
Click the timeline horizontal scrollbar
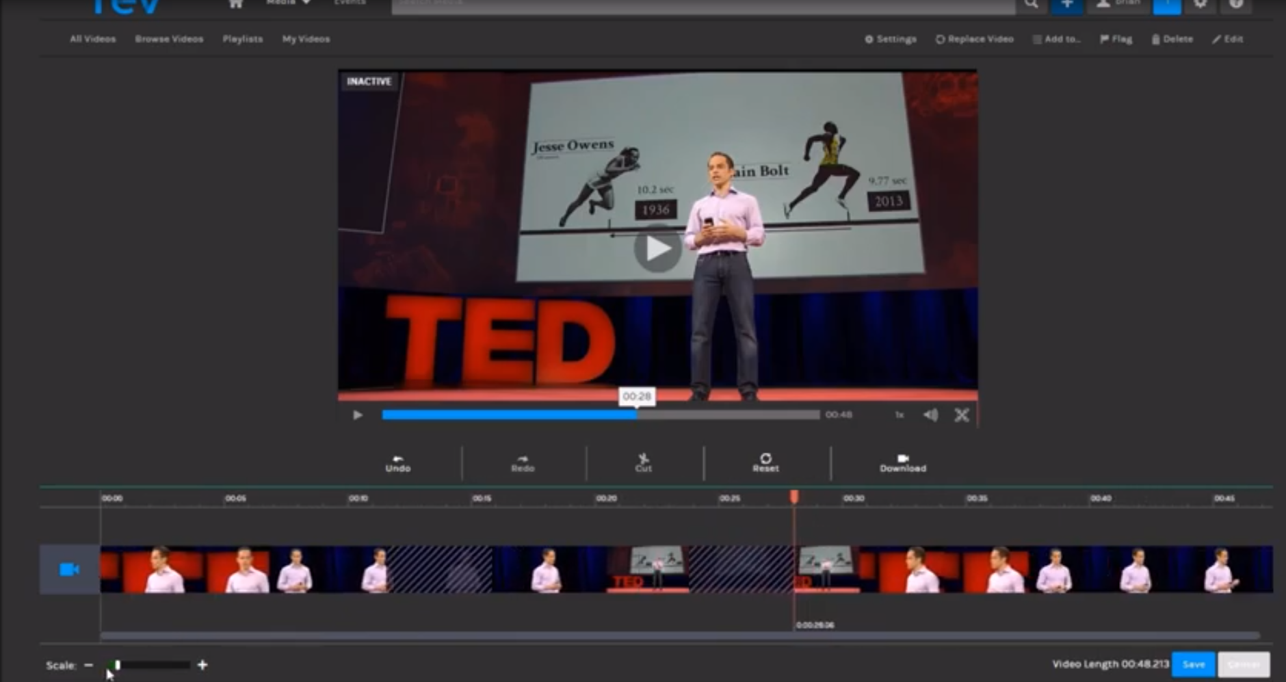pyautogui.click(x=680, y=635)
